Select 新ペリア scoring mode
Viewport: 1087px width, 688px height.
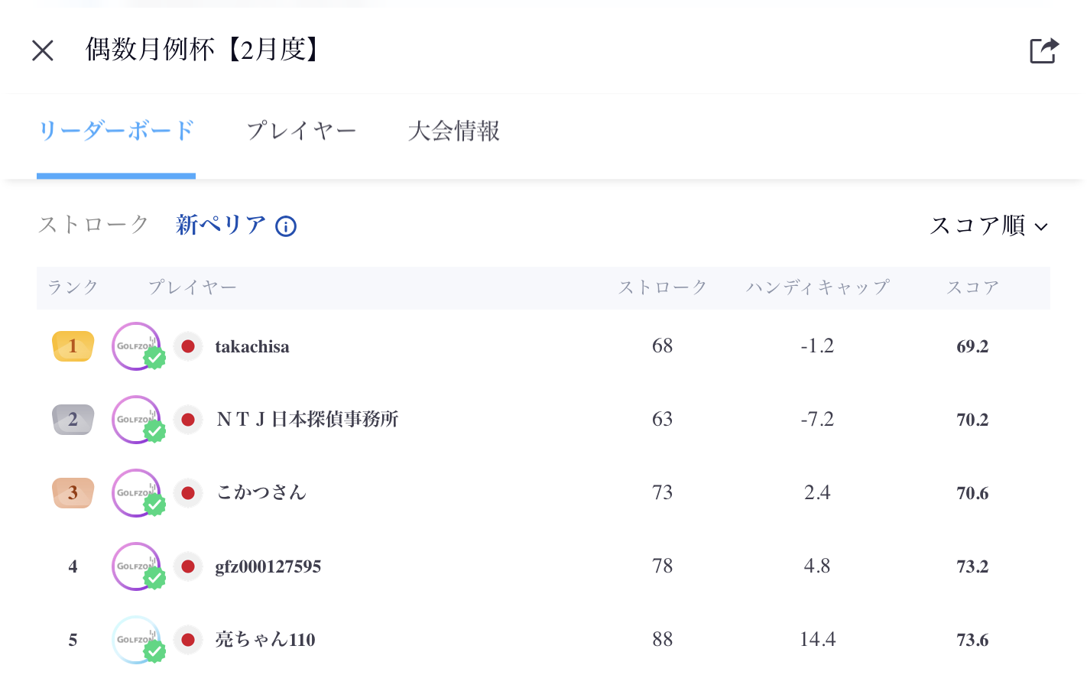pos(220,225)
